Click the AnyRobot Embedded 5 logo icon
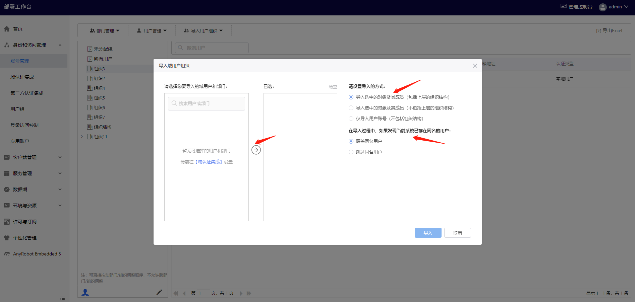 [7, 254]
